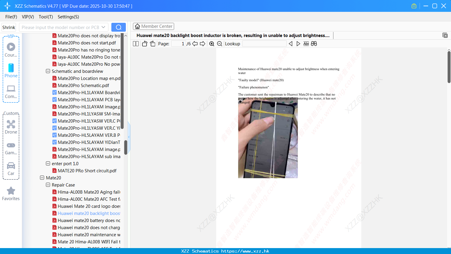Close all tabs icon at right
Viewport: 451px width, 254px height.
coord(445,35)
